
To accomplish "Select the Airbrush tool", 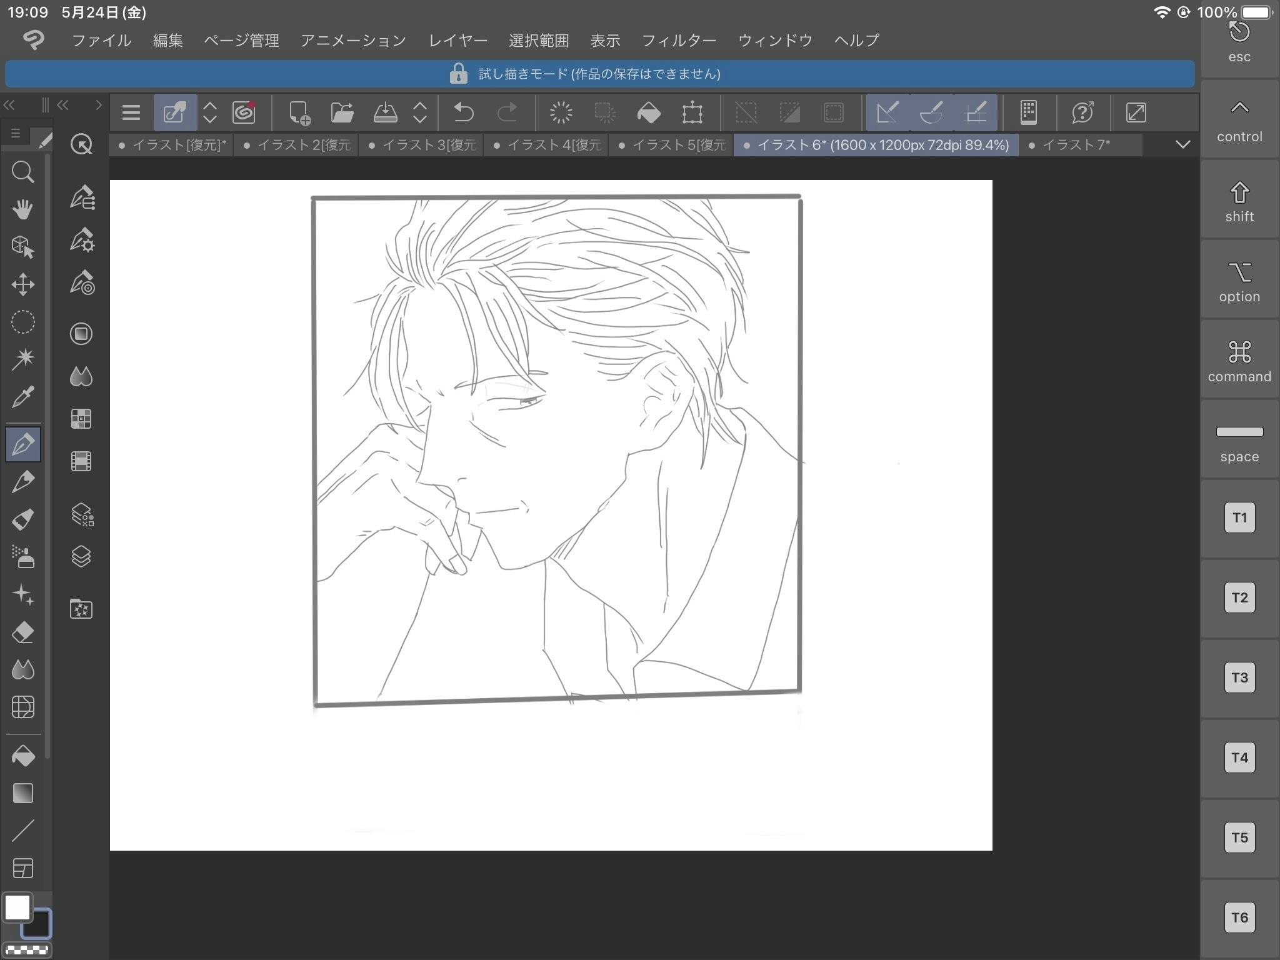I will [x=23, y=558].
